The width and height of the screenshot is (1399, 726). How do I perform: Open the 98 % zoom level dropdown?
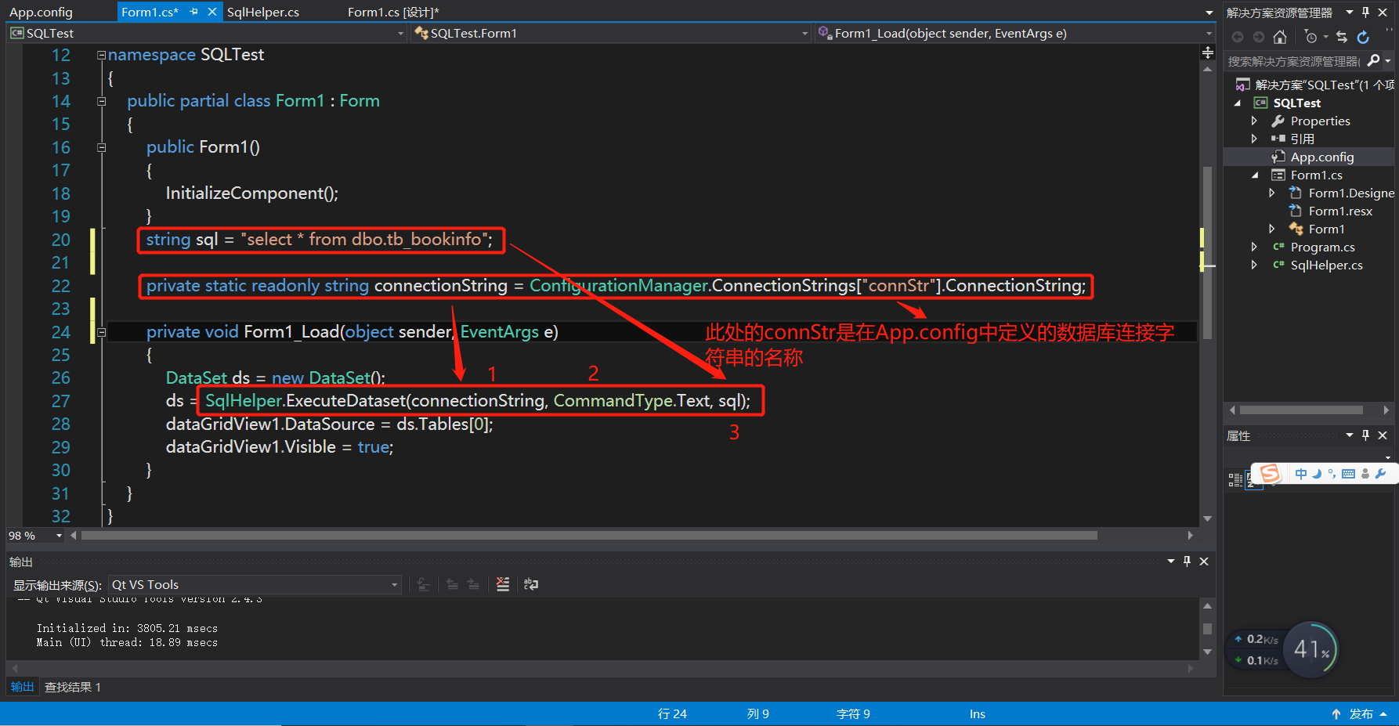pyautogui.click(x=59, y=536)
